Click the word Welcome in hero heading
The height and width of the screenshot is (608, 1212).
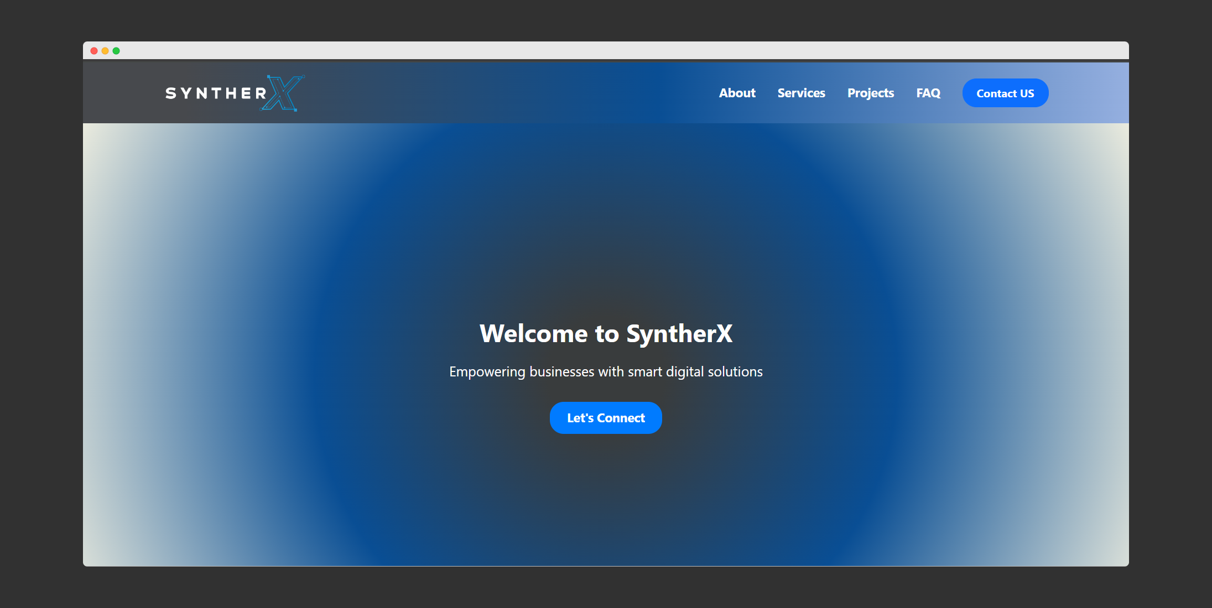click(533, 334)
